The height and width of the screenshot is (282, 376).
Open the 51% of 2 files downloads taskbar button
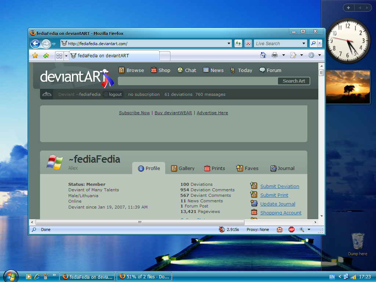(x=145, y=277)
